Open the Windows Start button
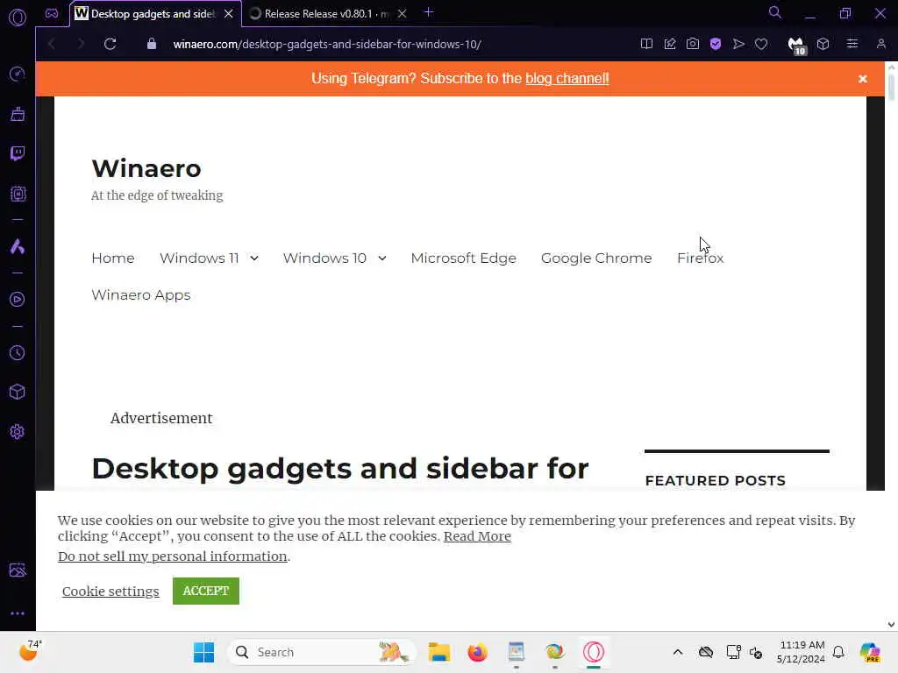898x673 pixels. pyautogui.click(x=203, y=652)
